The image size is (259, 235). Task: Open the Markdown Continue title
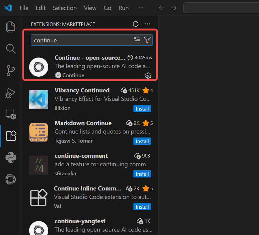click(83, 123)
